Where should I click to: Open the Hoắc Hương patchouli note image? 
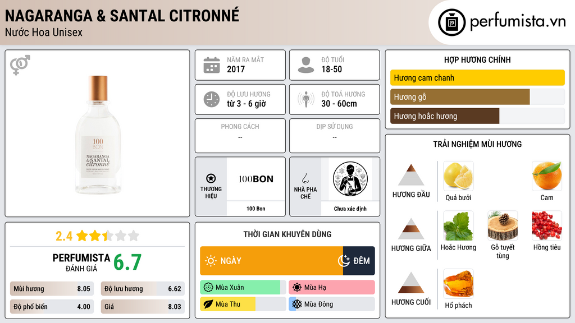(x=458, y=225)
